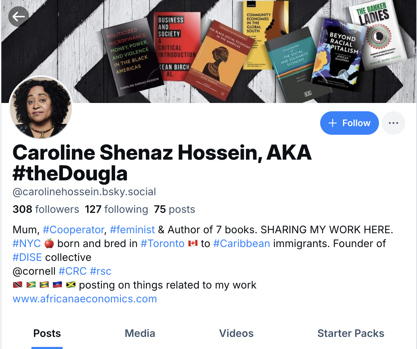Click the #CRC hashtag

pos(73,271)
